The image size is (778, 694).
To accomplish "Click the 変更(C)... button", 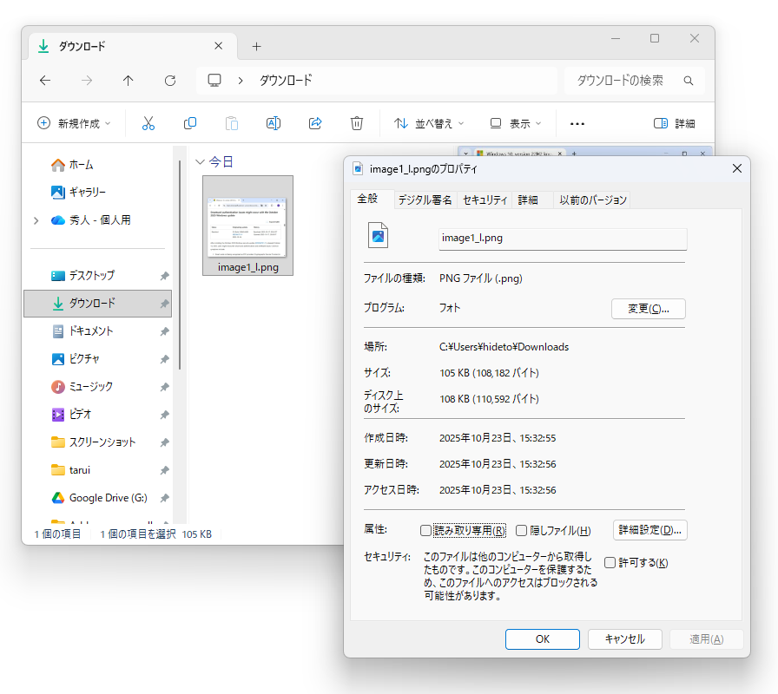I will 648,309.
